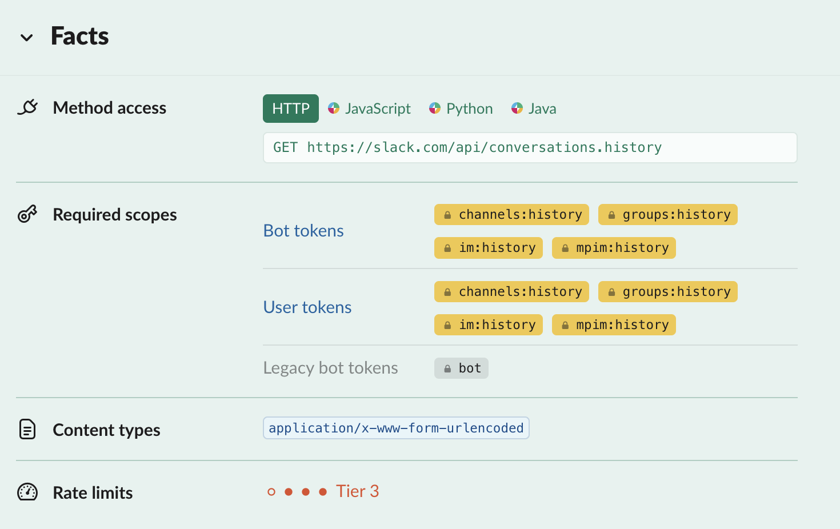Click the Method access plug icon
Image resolution: width=840 pixels, height=529 pixels.
tap(28, 107)
